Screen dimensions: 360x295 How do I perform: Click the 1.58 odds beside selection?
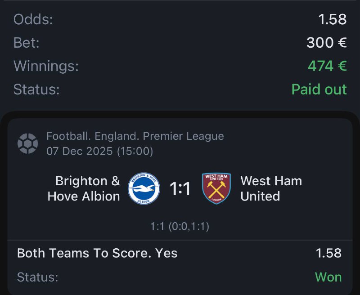click(x=328, y=253)
